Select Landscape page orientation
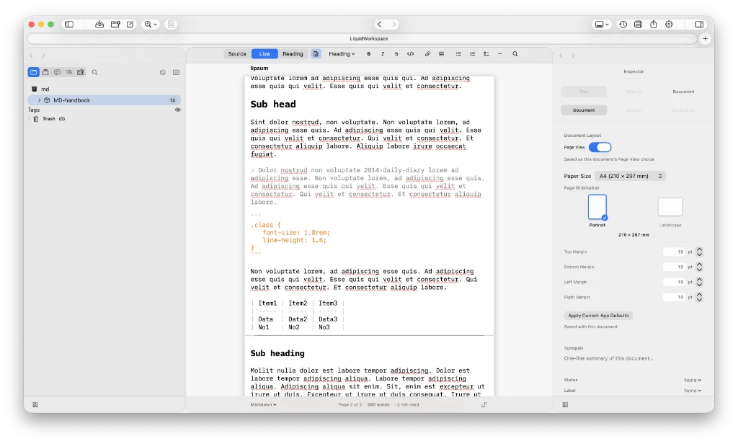738x444 pixels. point(670,207)
